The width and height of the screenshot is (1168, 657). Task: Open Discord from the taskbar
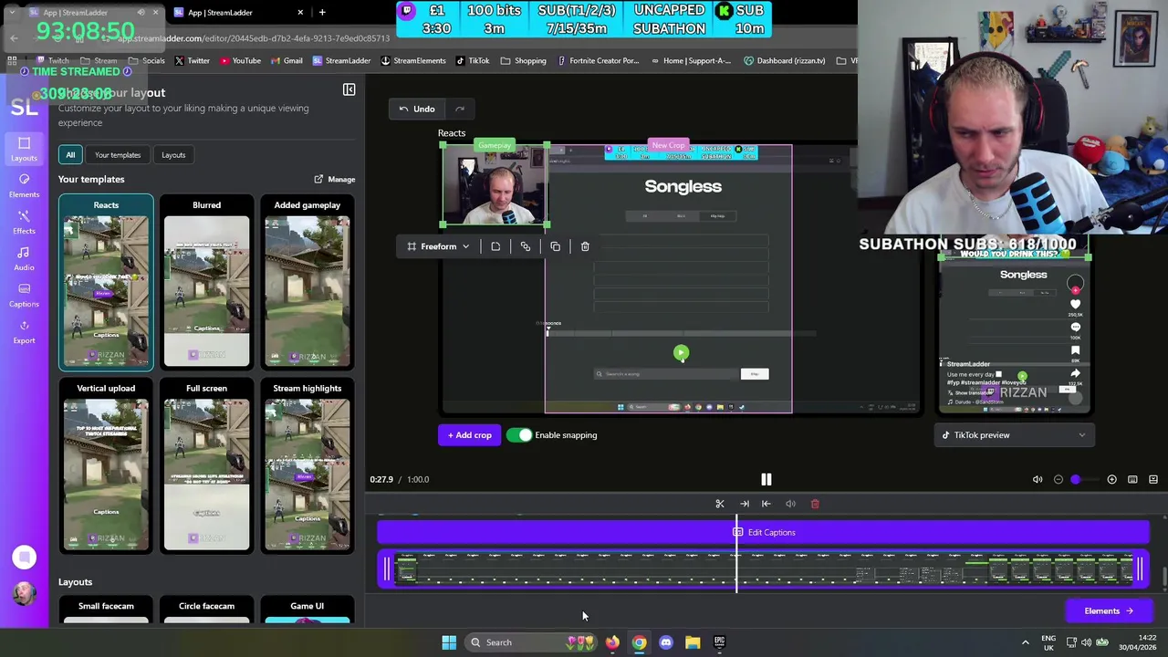(666, 642)
